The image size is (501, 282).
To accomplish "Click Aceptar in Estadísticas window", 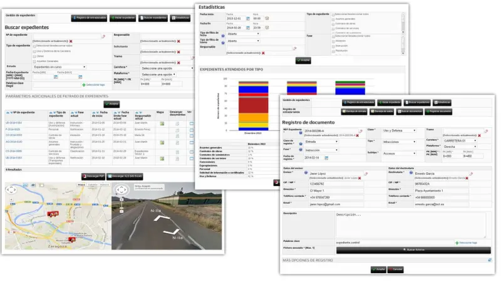I will click(303, 60).
